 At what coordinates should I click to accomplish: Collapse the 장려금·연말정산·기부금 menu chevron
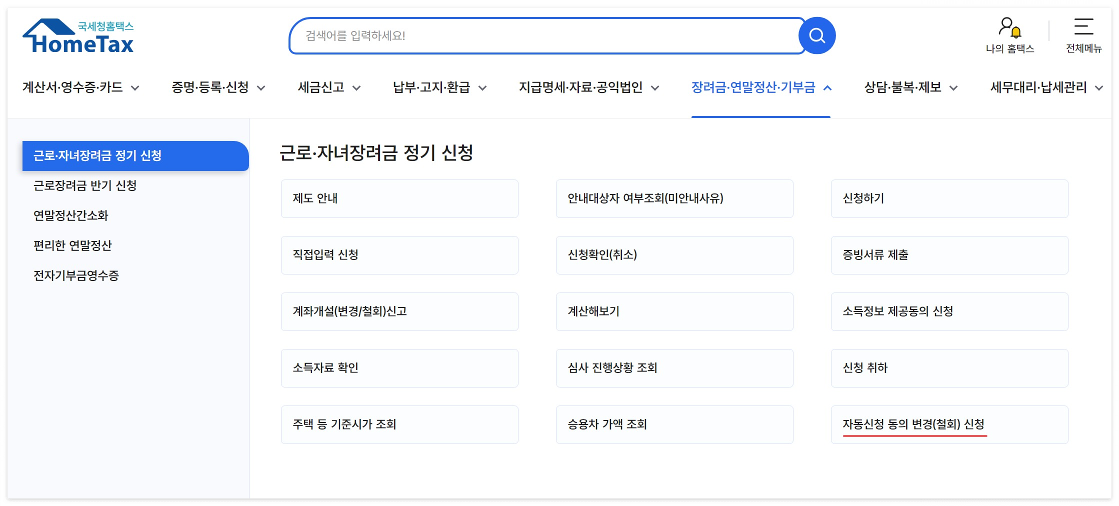coord(827,87)
